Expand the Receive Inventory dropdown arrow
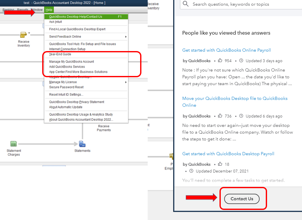302x220 pixels. pyautogui.click(x=29, y=33)
